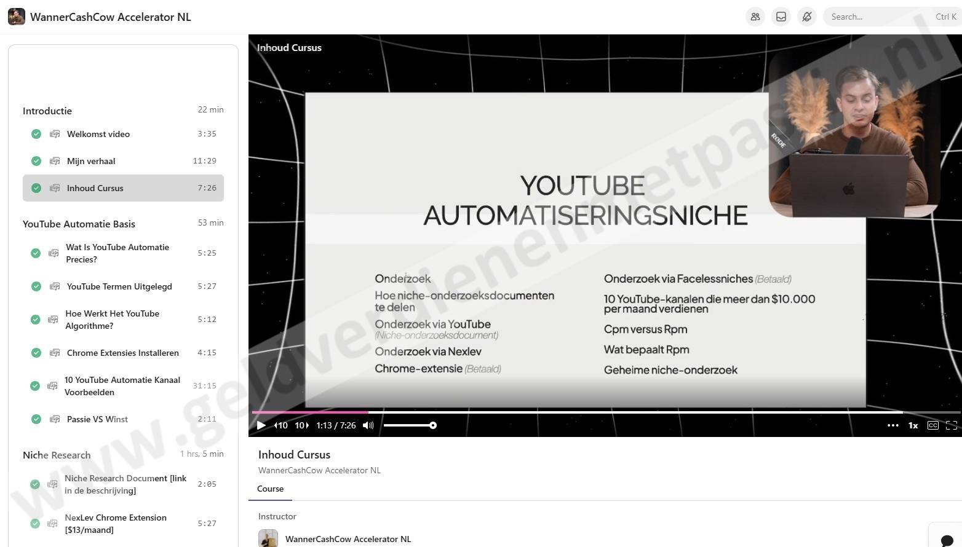
Task: Toggle completion check for Mijn verhaal
Action: (36, 161)
